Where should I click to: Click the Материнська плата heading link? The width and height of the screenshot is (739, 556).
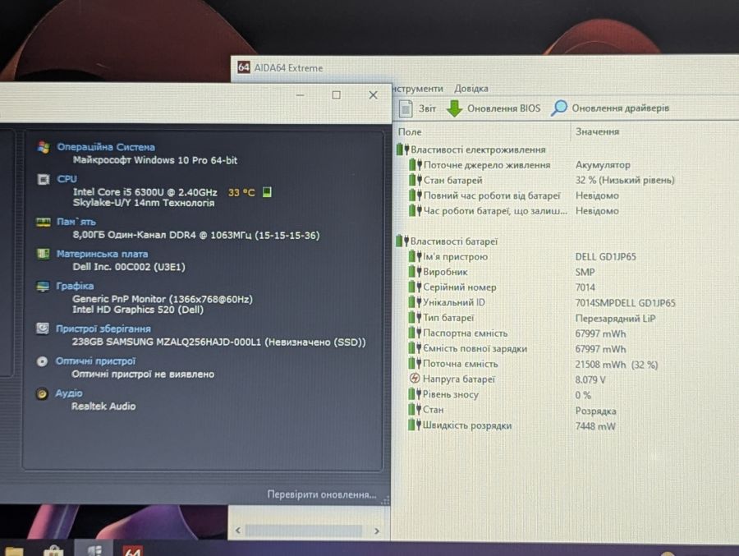click(102, 254)
